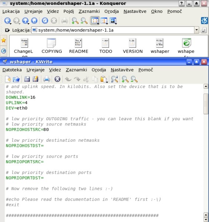The height and width of the screenshot is (222, 209).
Task: Click the Konqueror print icon
Action: [65, 21]
